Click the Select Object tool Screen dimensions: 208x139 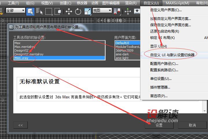(x=30, y=11)
